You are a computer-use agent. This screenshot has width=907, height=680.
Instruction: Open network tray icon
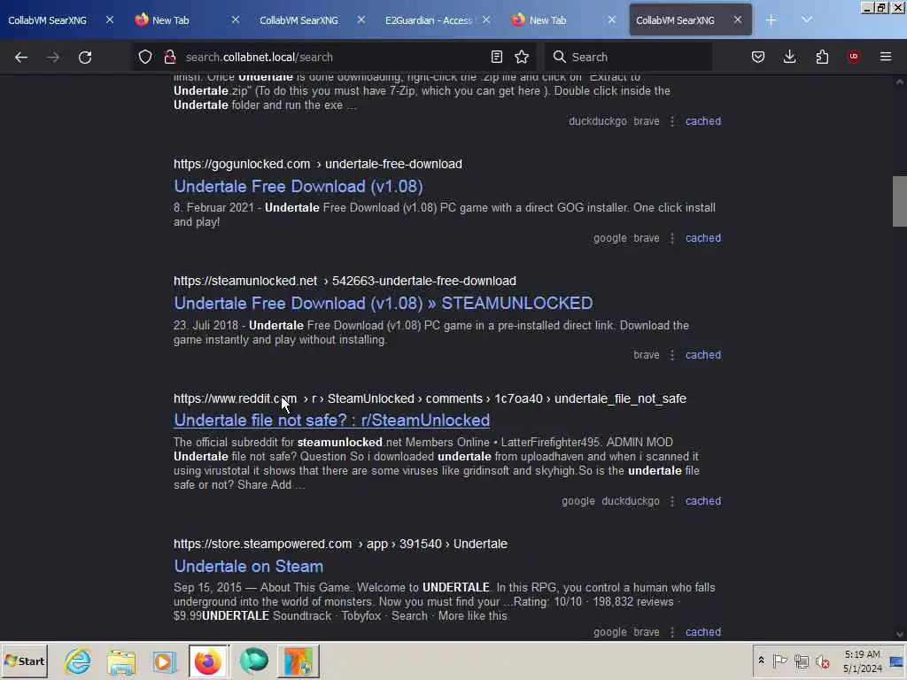(x=801, y=661)
